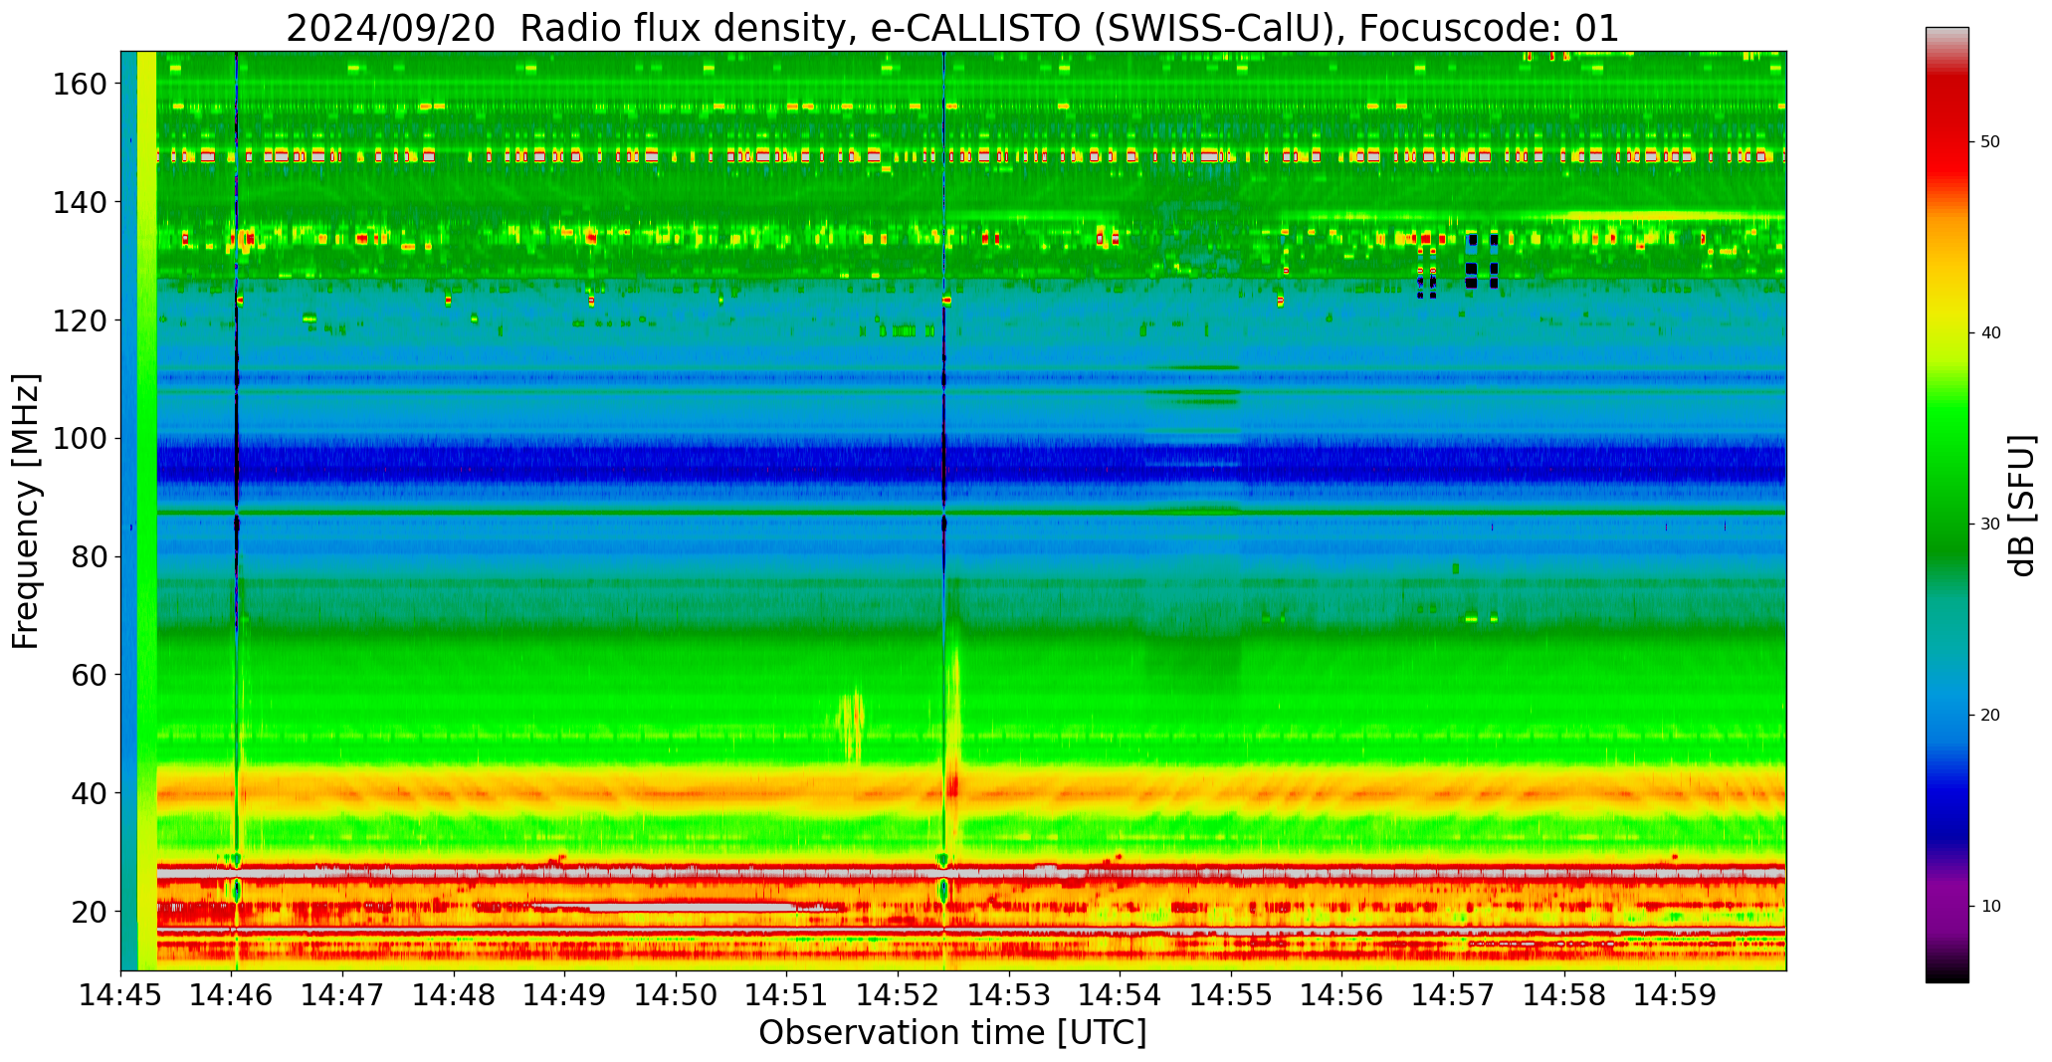Screen dimensions: 2052x1062
Task: Click the 14:53 time tick label
Action: point(1009,994)
